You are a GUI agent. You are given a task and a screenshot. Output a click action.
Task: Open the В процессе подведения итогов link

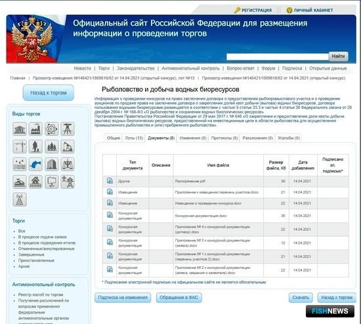pyautogui.click(x=47, y=243)
